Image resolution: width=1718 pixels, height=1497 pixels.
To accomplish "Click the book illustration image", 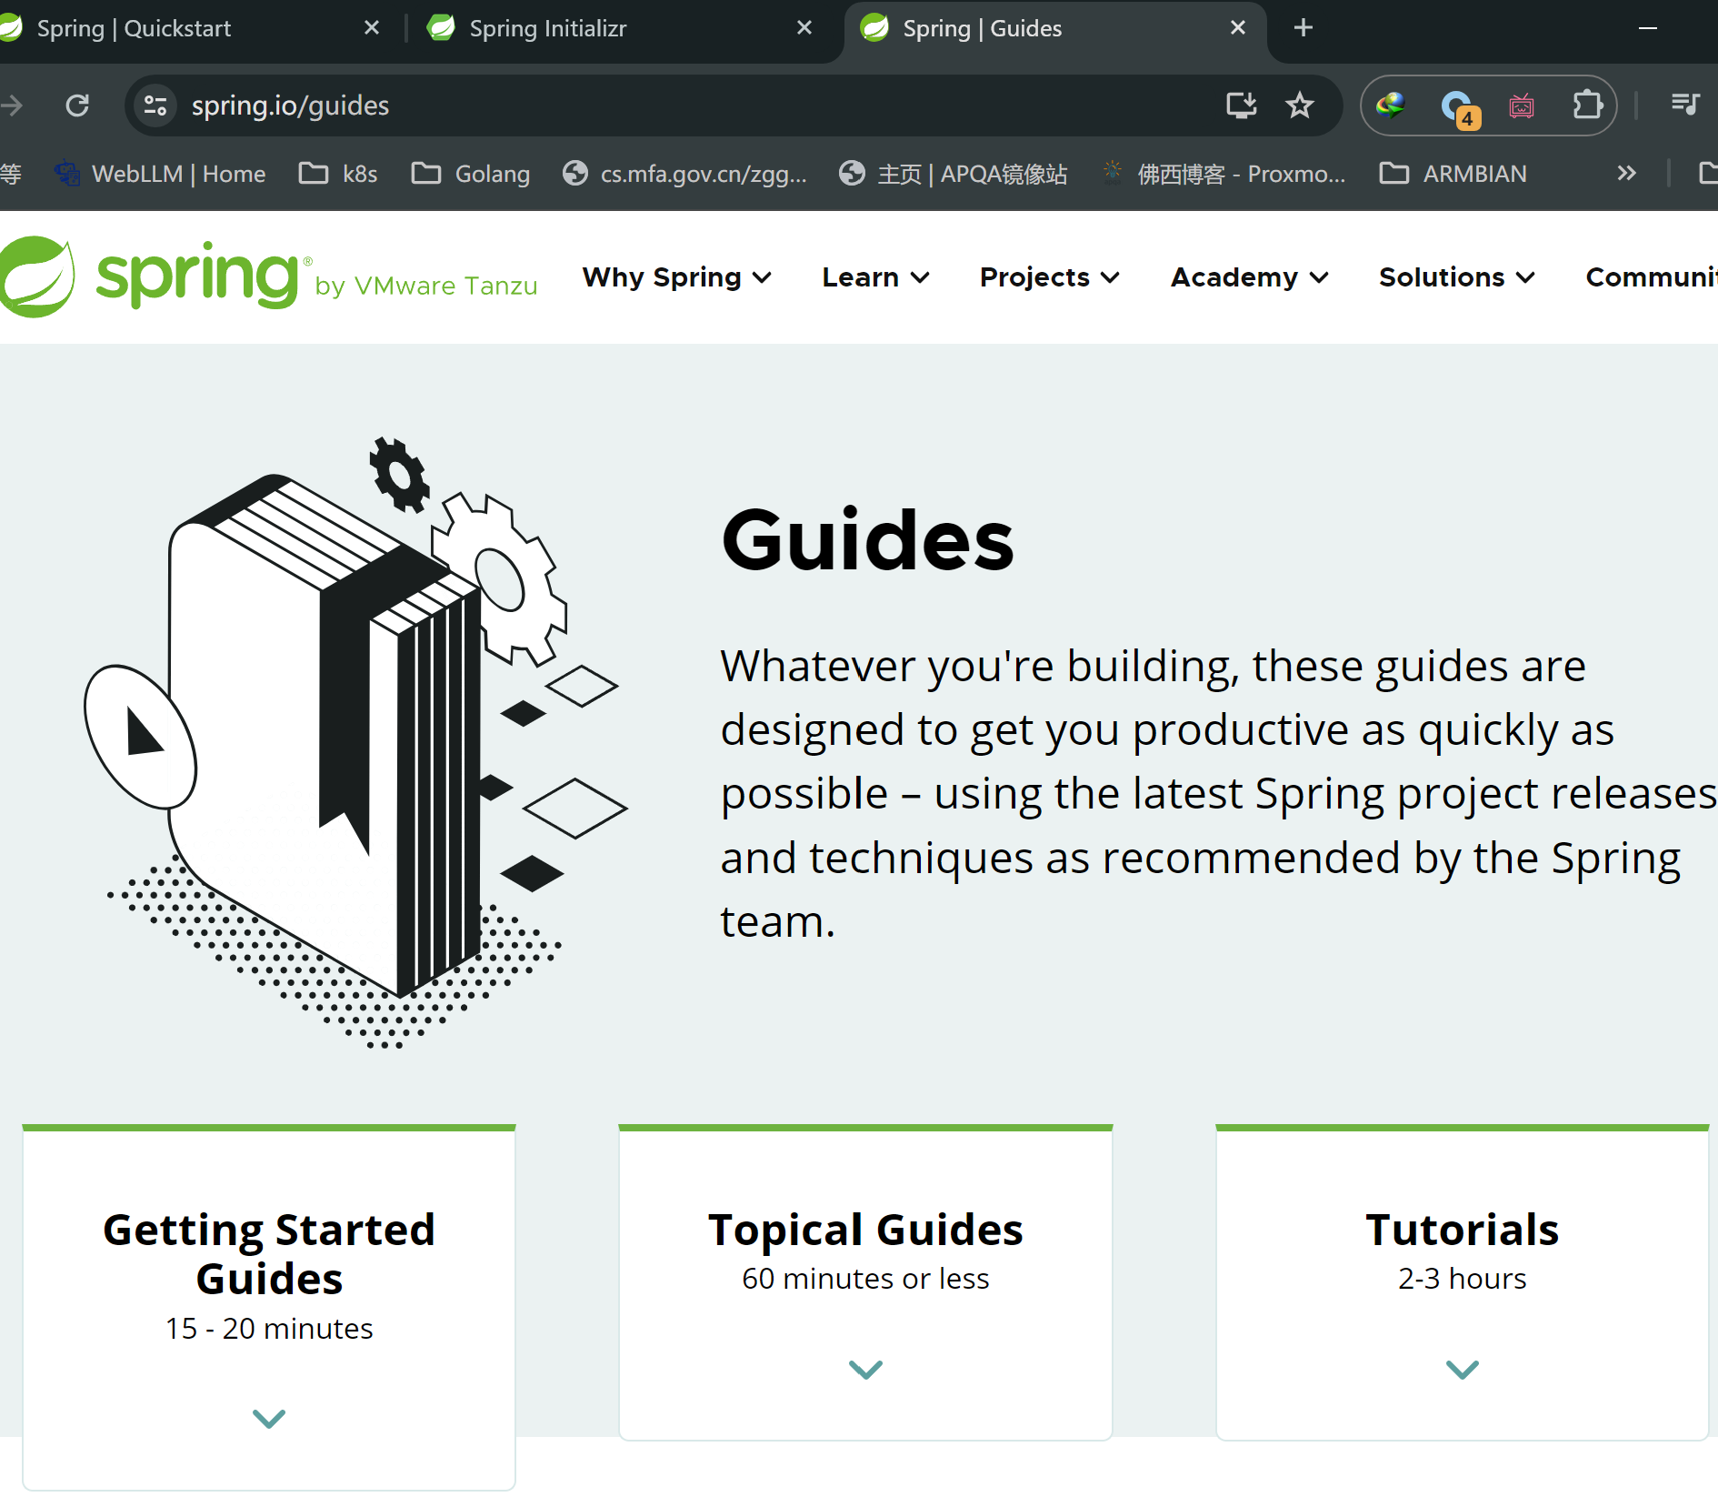I will [x=355, y=742].
